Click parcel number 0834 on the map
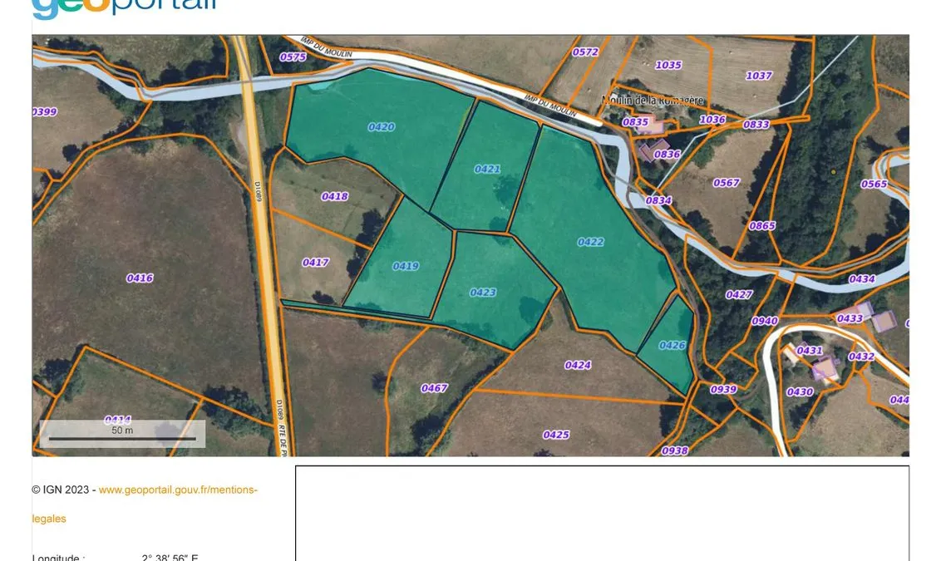 658,200
